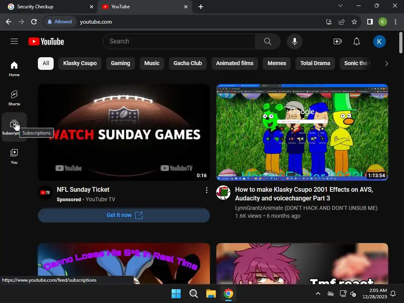Switch to the Security Checkup tab
The image size is (404, 303).
click(49, 7)
